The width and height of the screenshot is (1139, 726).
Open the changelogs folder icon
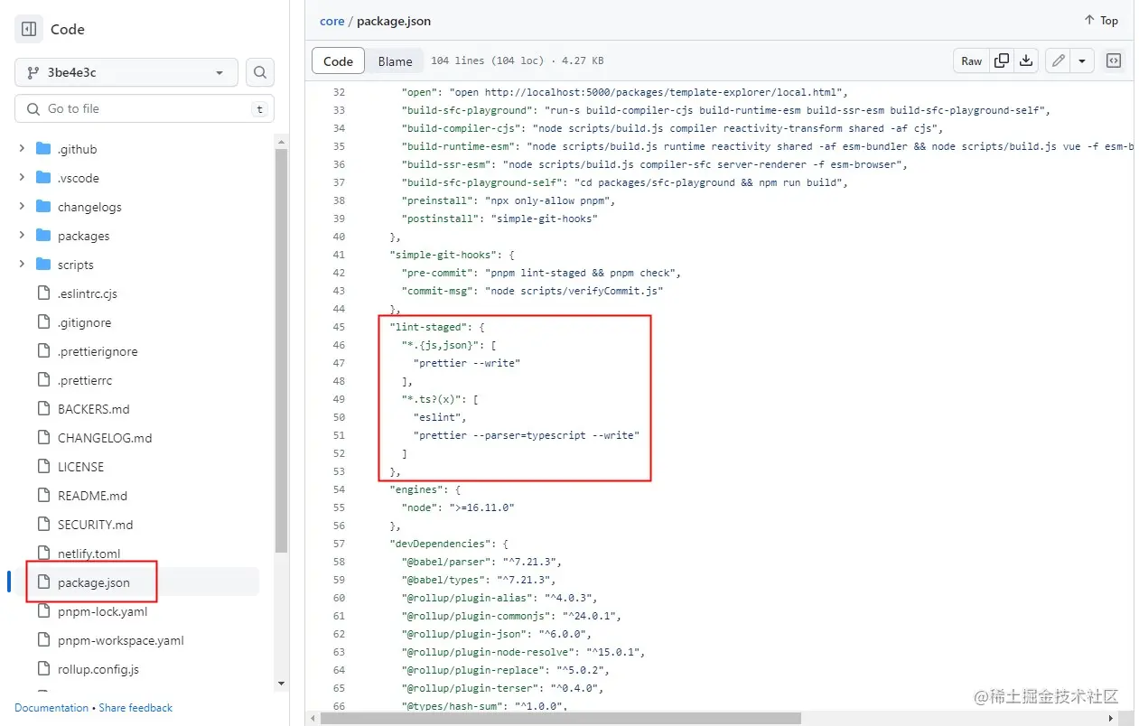click(x=43, y=207)
